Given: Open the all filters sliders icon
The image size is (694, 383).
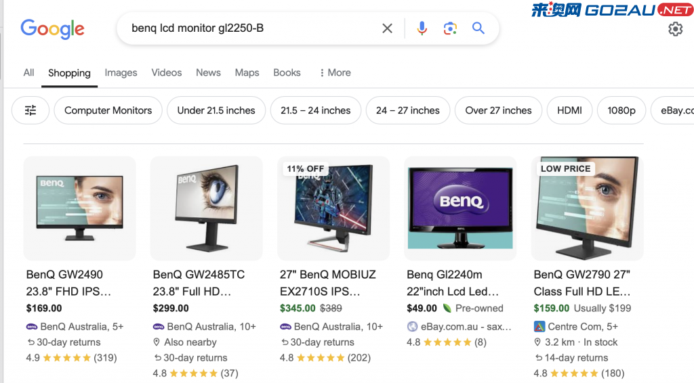Looking at the screenshot, I should tap(30, 110).
